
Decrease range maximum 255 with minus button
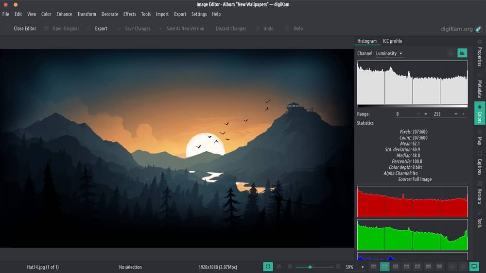coord(456,114)
